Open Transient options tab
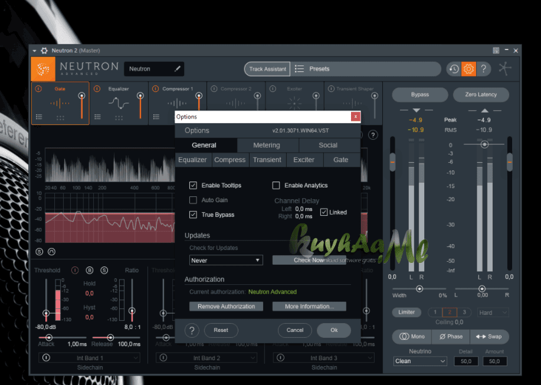 (x=267, y=160)
